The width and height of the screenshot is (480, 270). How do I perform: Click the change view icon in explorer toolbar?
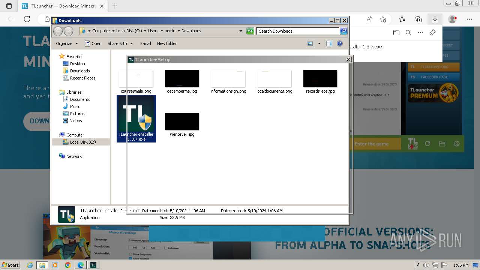coord(310,43)
